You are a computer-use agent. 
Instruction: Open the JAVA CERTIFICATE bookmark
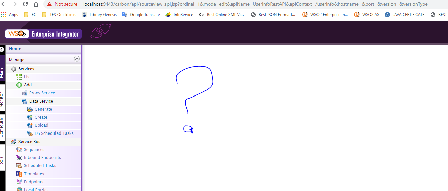point(405,15)
